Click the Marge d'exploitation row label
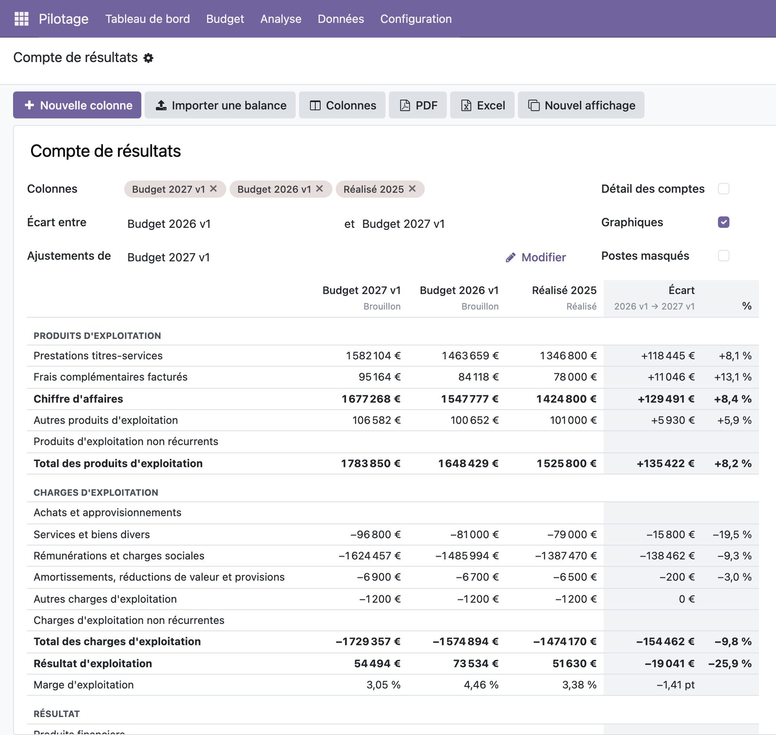Image resolution: width=776 pixels, height=735 pixels. (x=83, y=685)
